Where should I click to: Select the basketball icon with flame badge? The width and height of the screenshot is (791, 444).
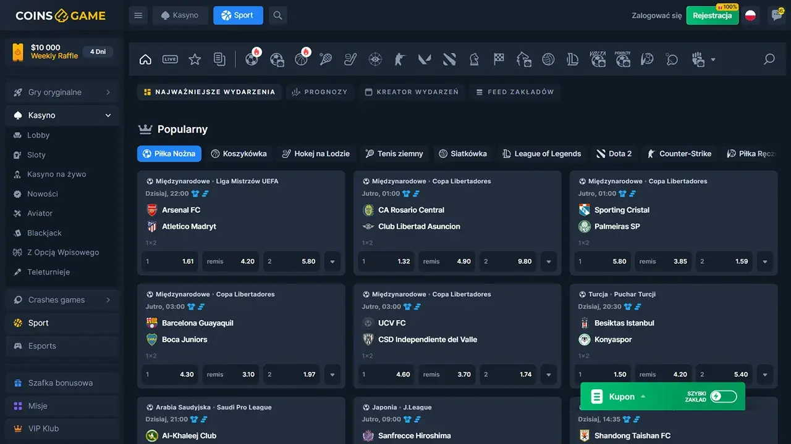point(301,59)
